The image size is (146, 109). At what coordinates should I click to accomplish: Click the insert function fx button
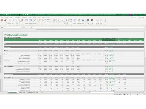(x=32, y=27)
